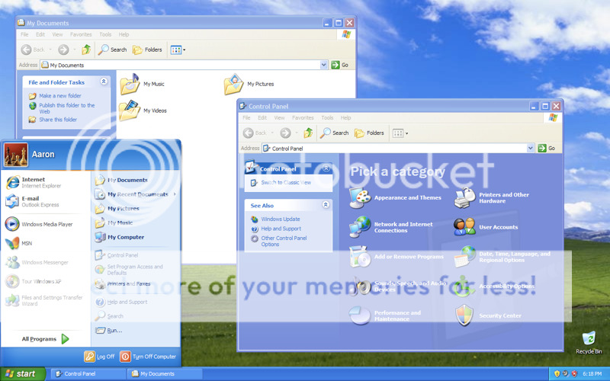
Task: Click Log Off button in Start menu
Action: 100,357
